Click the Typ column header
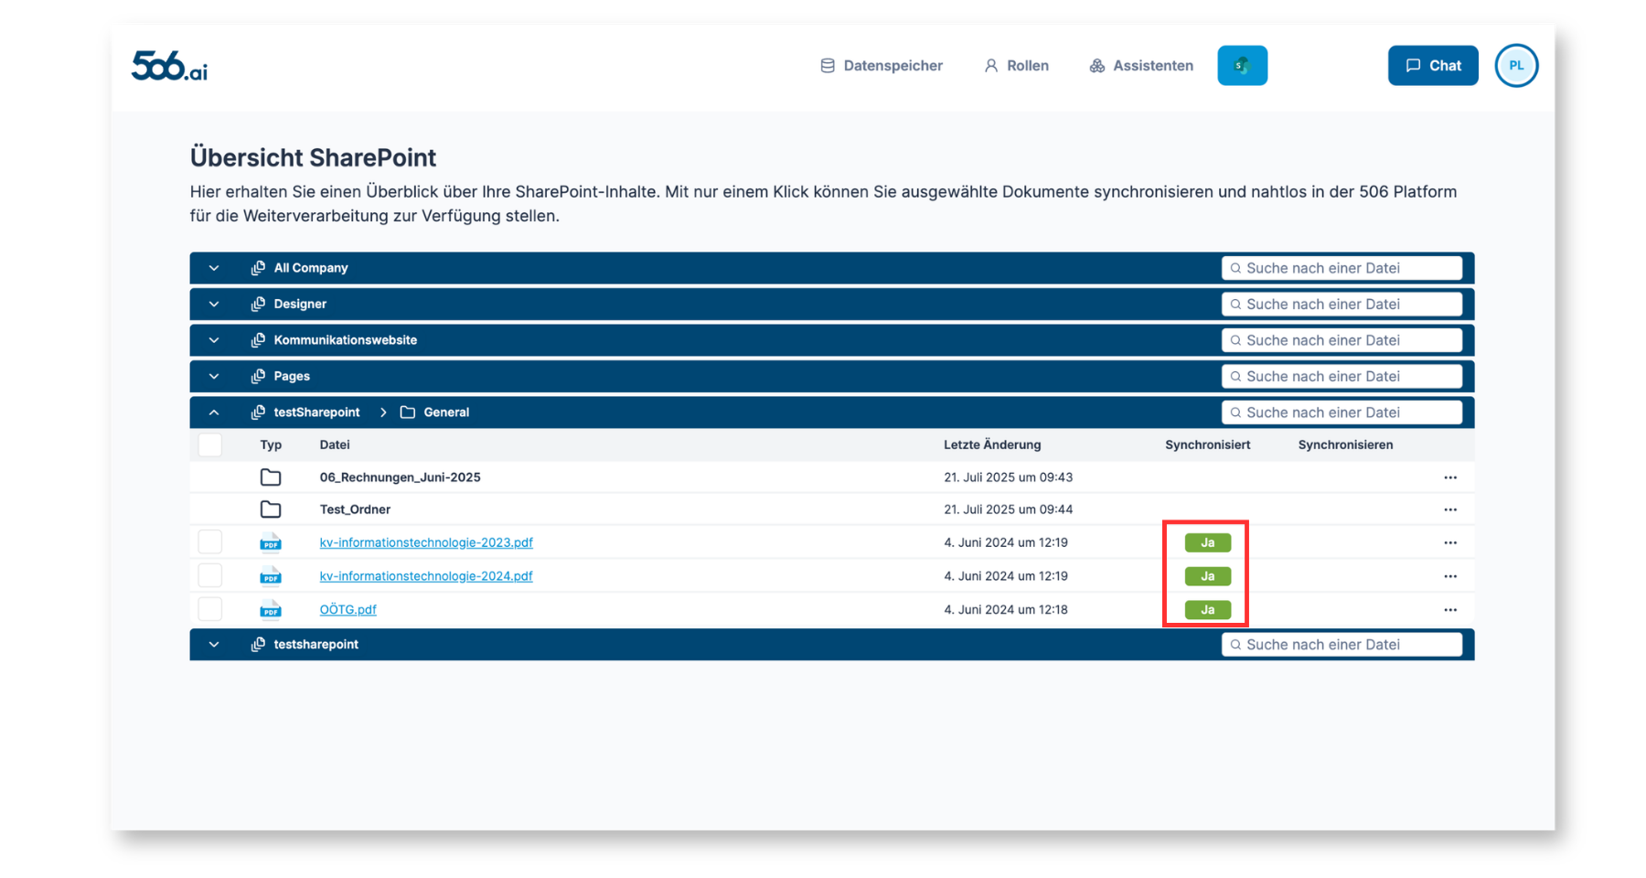 (x=271, y=444)
